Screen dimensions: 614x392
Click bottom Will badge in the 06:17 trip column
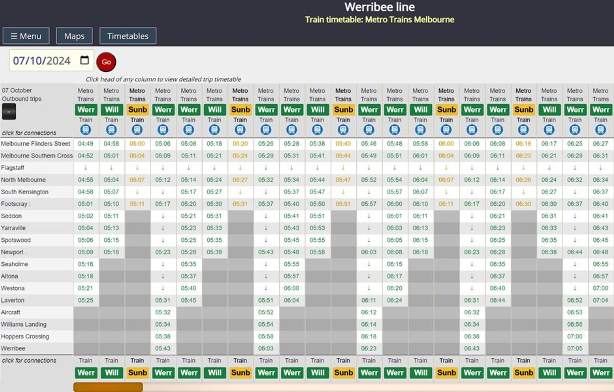coord(550,373)
